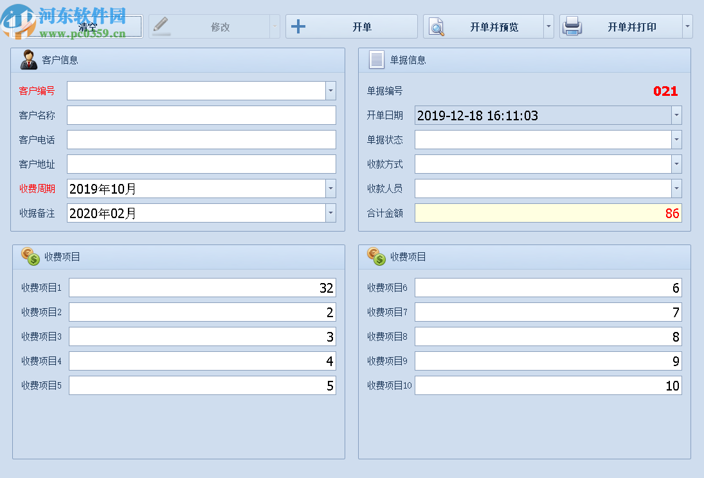Click the printer icon
Image resolution: width=704 pixels, height=478 pixels.
click(x=572, y=26)
